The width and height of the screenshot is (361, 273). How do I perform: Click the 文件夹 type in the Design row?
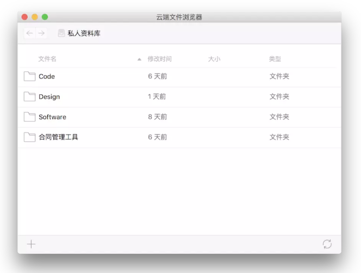tap(279, 96)
